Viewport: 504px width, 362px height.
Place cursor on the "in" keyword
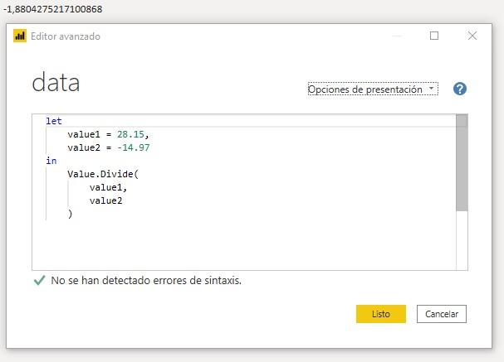tap(51, 161)
